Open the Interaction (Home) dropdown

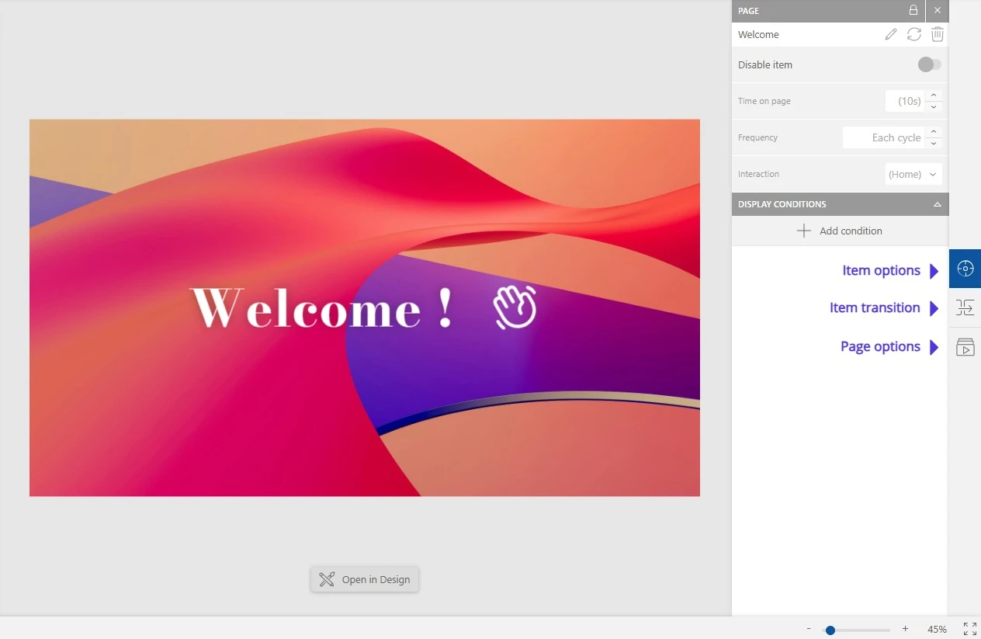913,174
